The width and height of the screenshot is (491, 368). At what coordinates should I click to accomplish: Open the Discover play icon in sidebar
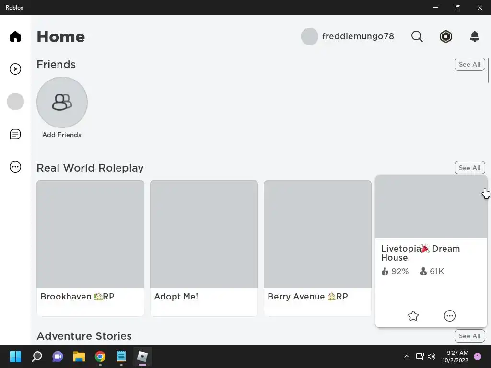click(x=15, y=69)
